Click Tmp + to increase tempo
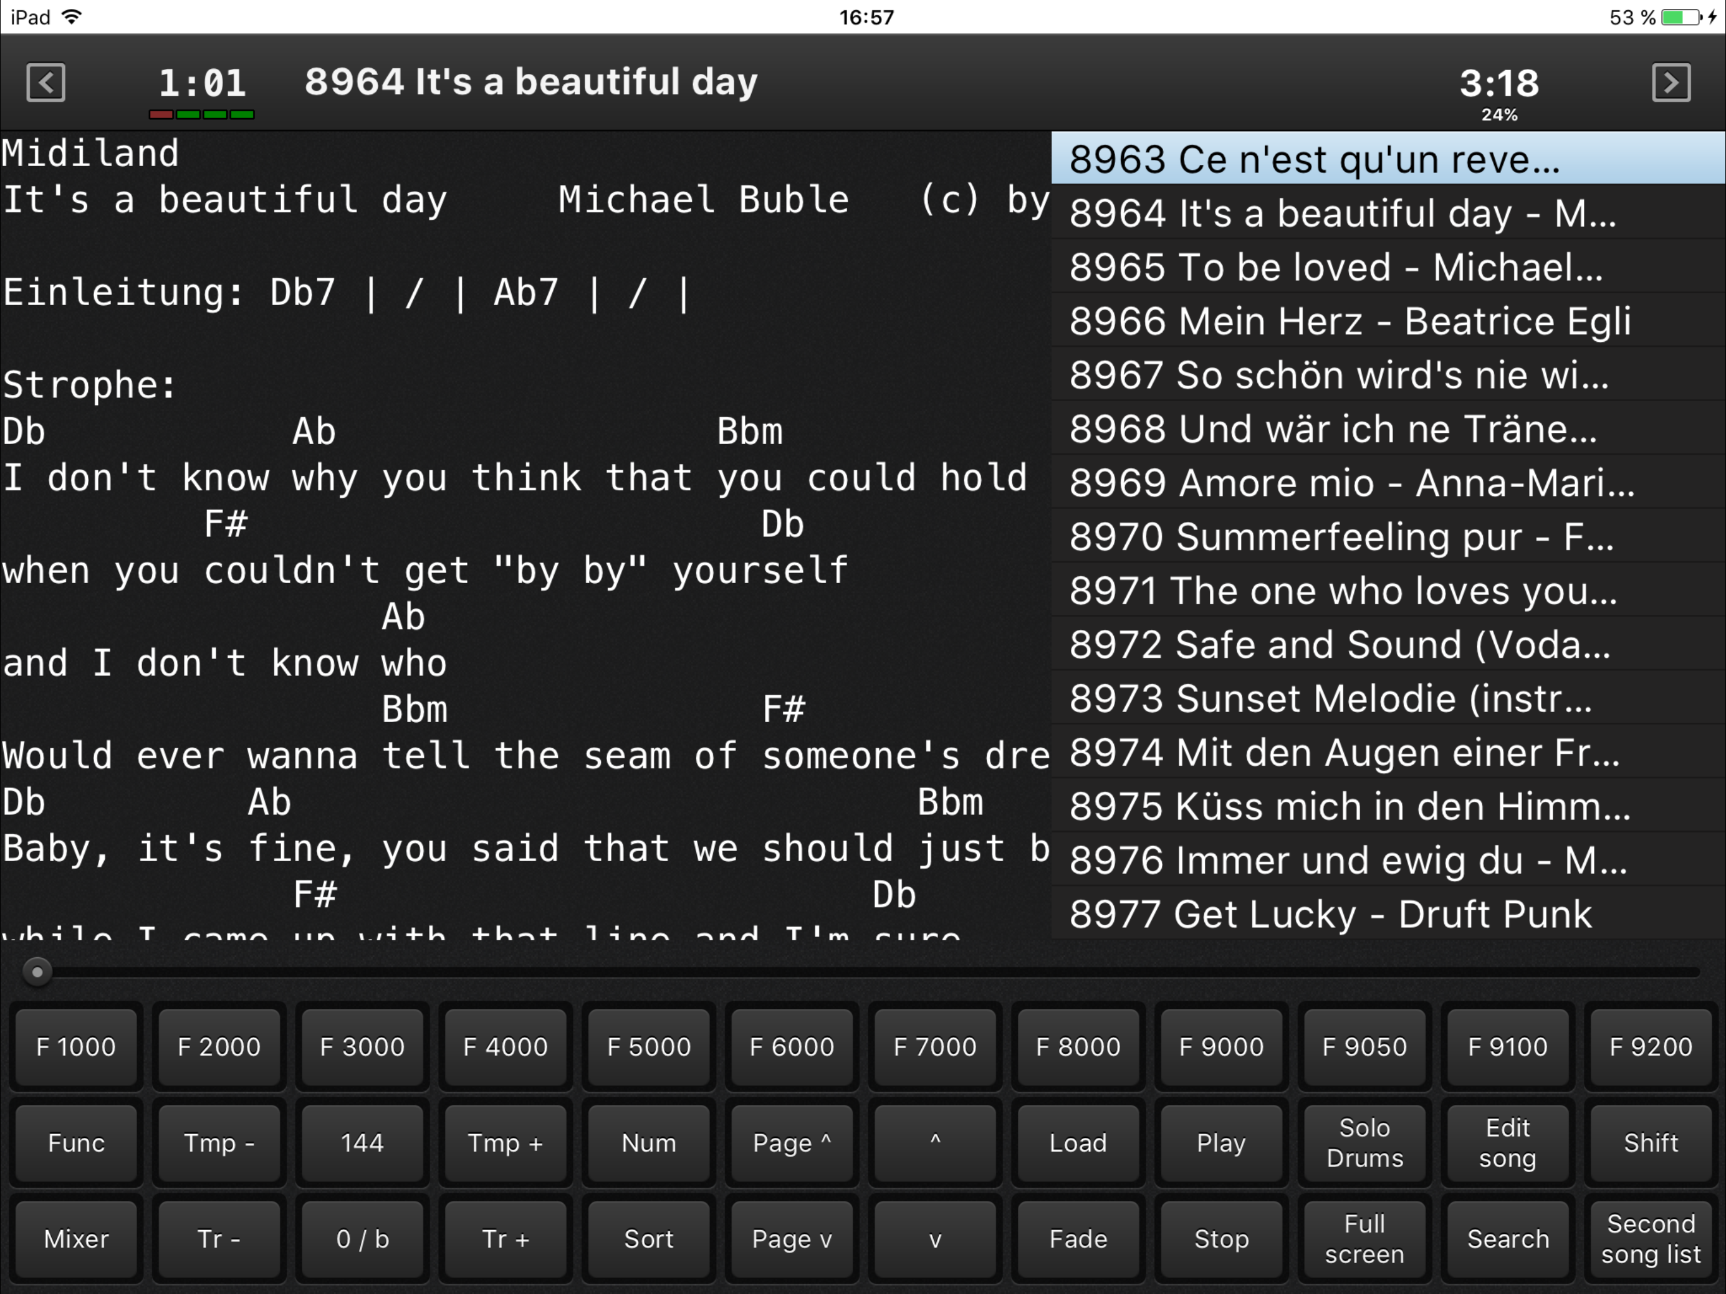The width and height of the screenshot is (1726, 1294). pos(503,1142)
